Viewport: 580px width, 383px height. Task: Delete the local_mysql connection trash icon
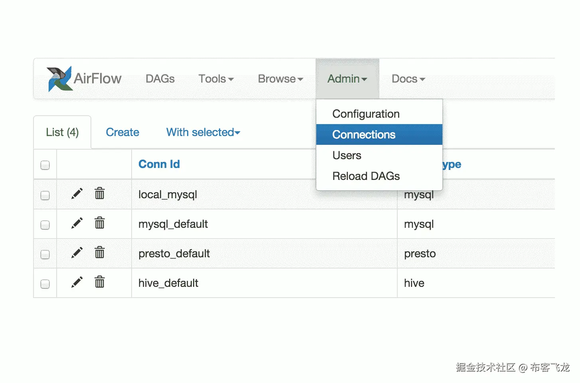coord(100,193)
